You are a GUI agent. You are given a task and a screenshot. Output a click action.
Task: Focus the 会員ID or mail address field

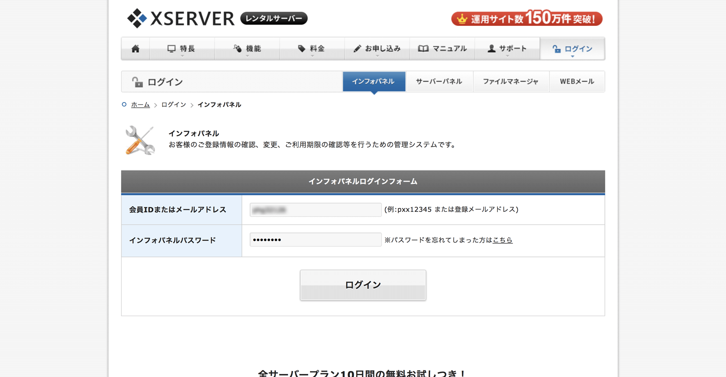pyautogui.click(x=315, y=210)
